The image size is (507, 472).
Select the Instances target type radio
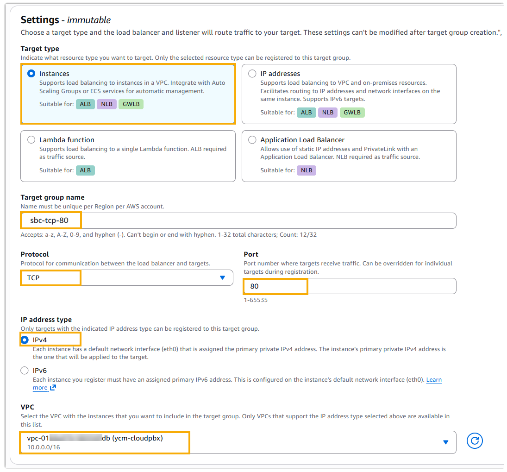31,74
